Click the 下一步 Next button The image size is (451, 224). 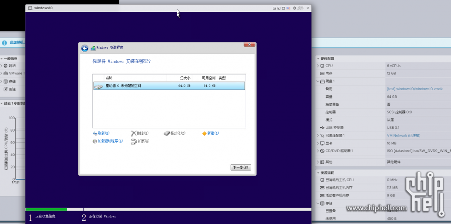(241, 167)
